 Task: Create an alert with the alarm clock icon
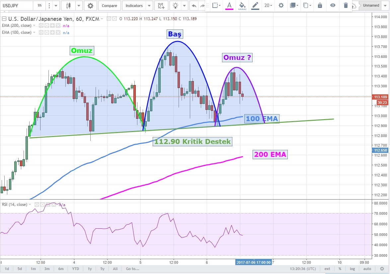tap(161, 6)
